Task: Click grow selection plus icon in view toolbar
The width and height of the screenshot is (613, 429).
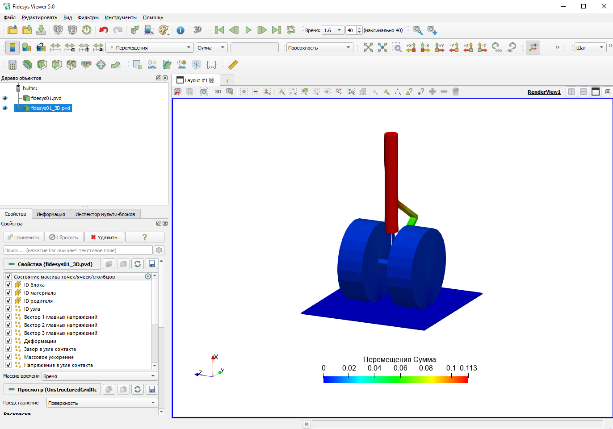Action: pyautogui.click(x=432, y=92)
